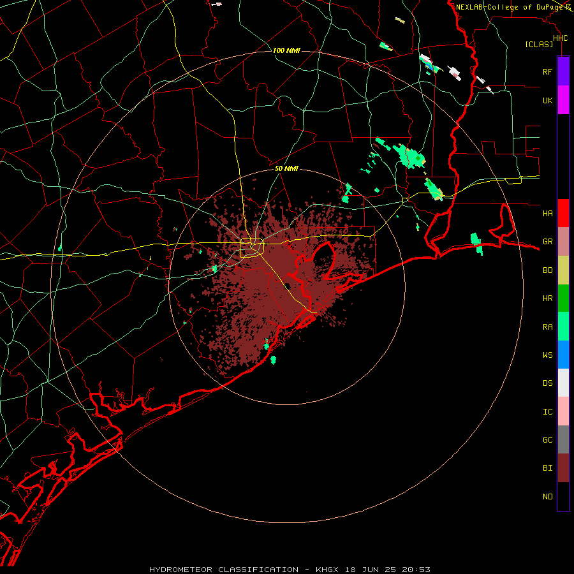Click the ND black legend swatch

(x=563, y=496)
